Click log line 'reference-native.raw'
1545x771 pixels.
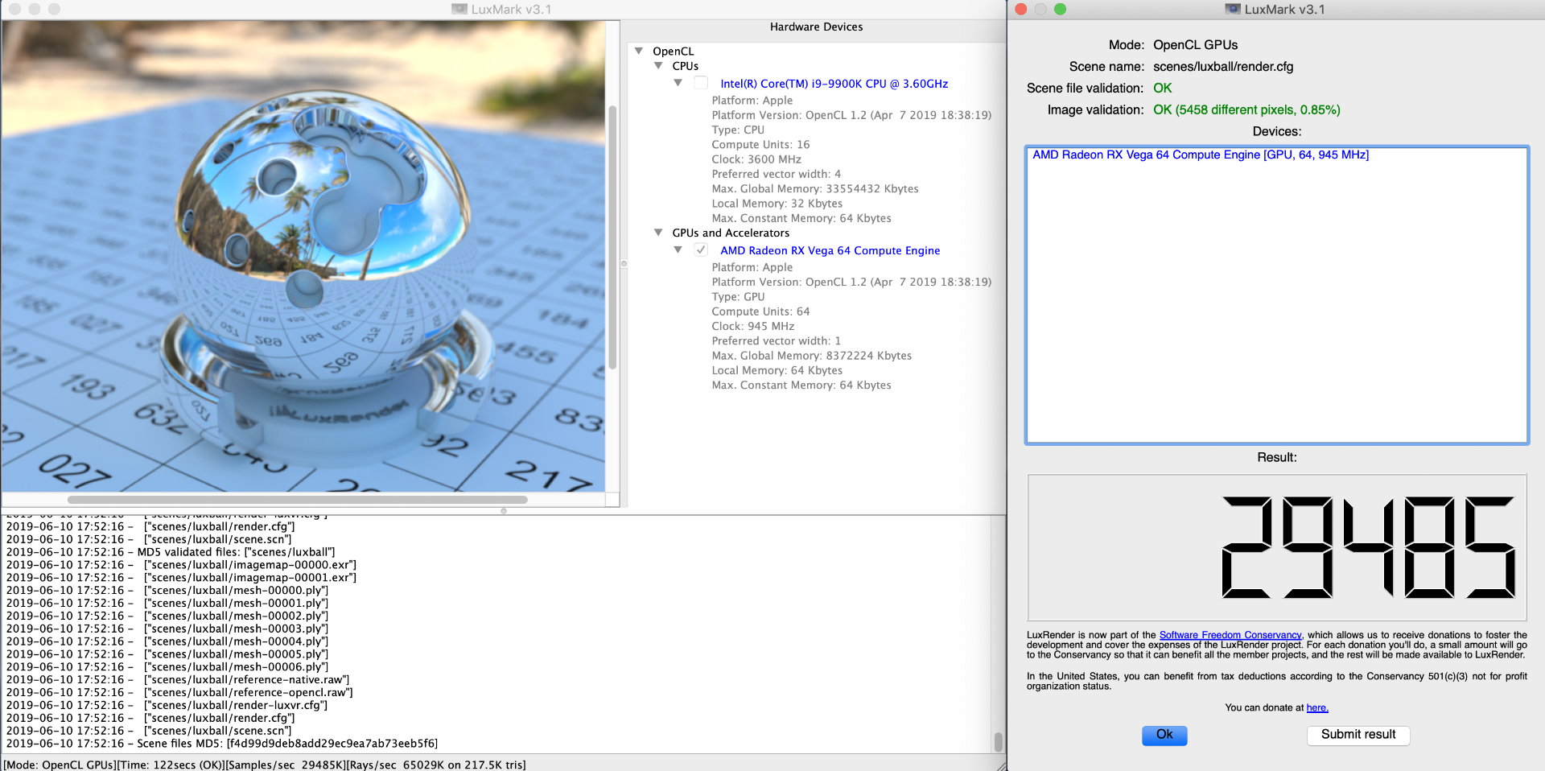click(178, 680)
